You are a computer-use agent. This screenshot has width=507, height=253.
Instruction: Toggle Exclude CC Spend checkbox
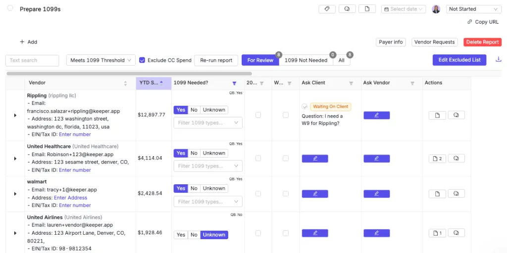142,60
